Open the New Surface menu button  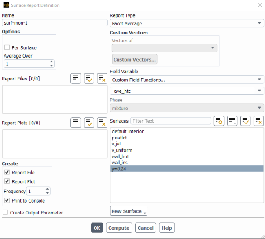click(x=129, y=211)
